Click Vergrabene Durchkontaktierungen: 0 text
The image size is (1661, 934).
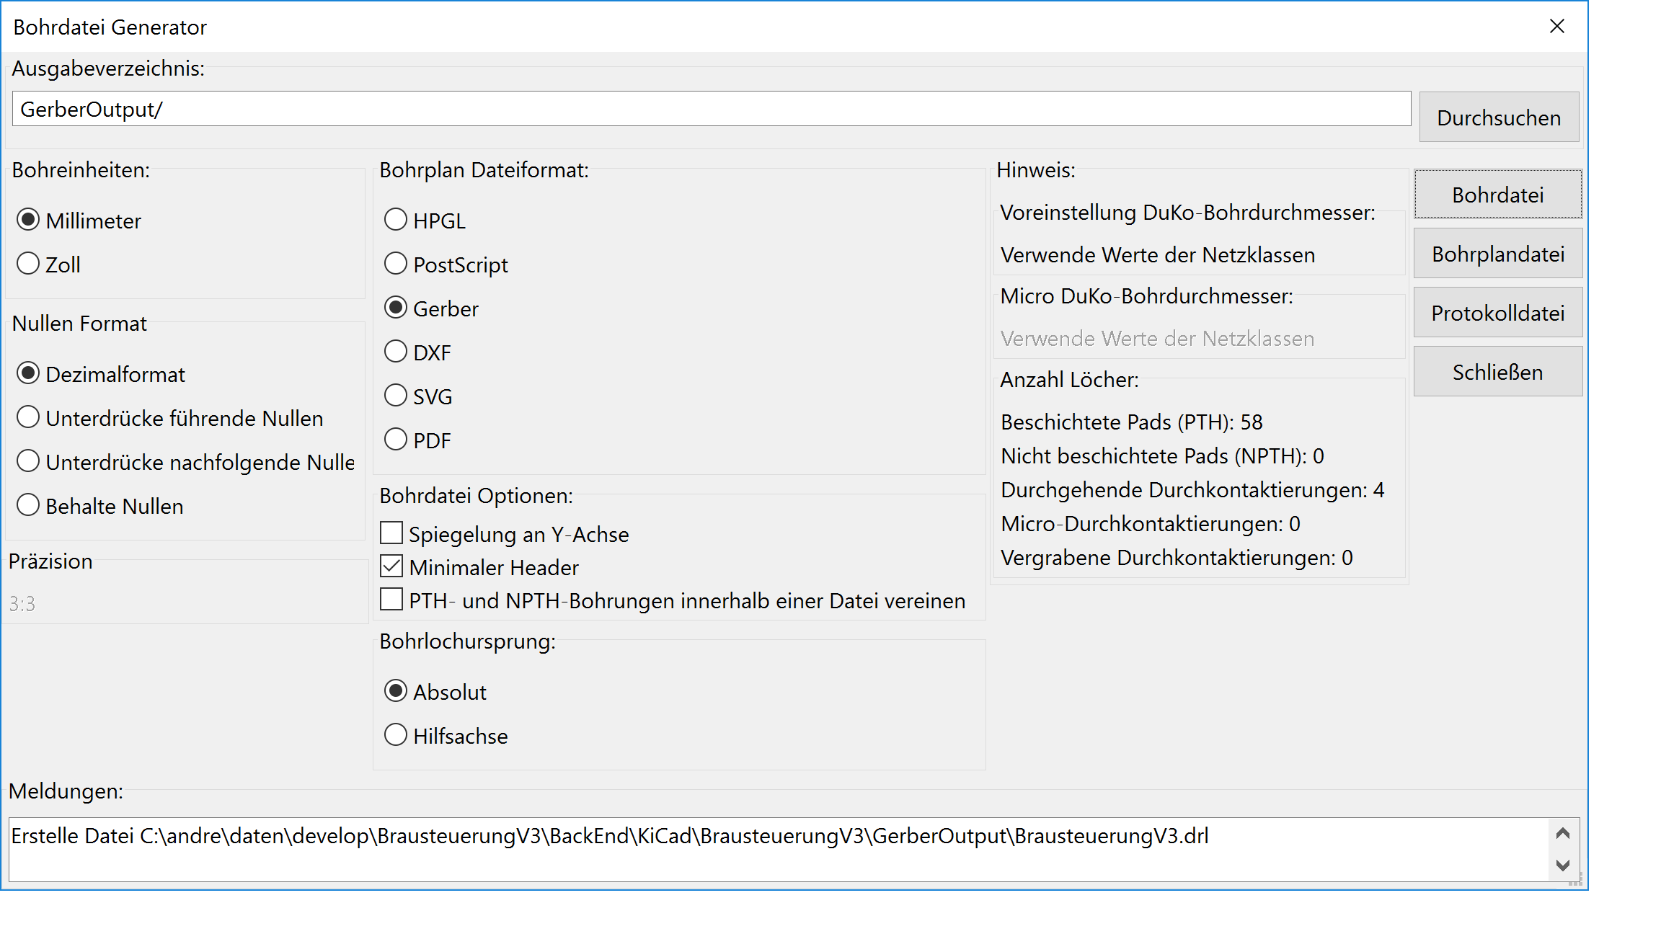click(x=1177, y=558)
